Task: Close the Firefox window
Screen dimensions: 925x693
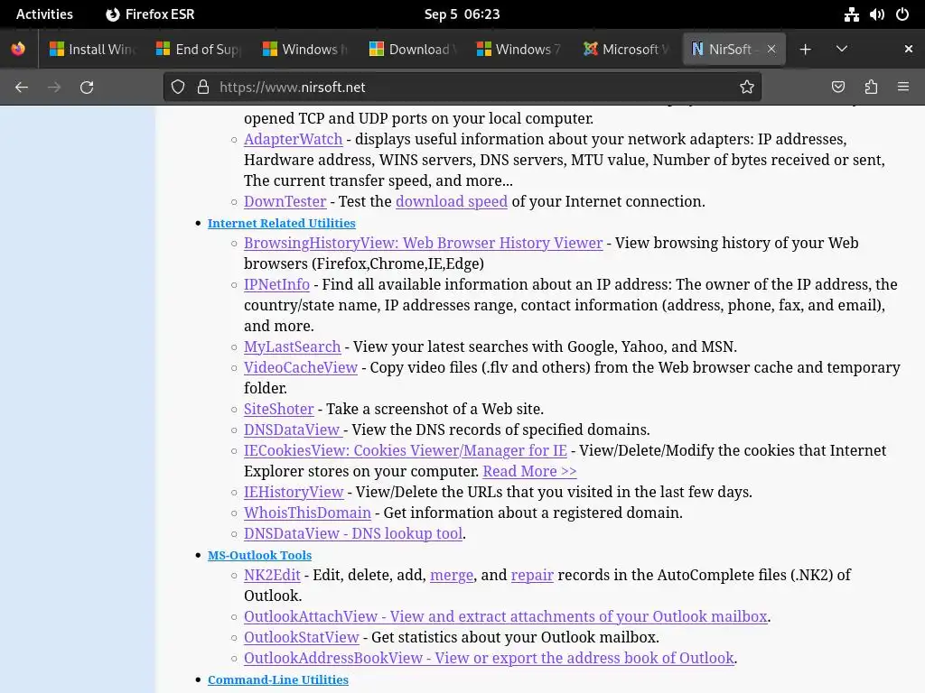Action: 909,49
